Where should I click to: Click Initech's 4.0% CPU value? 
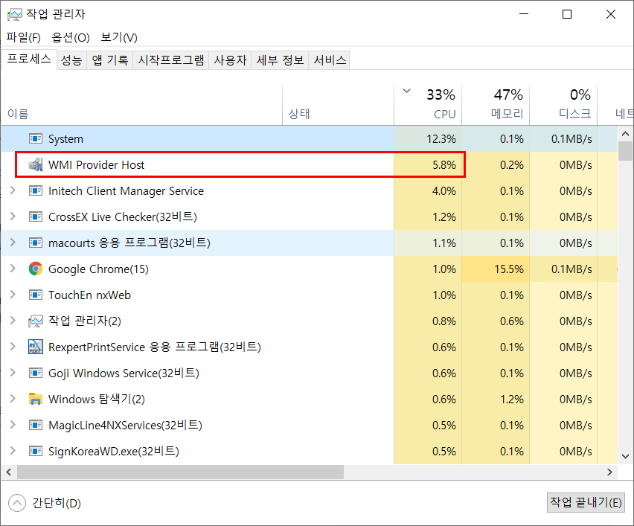point(444,191)
